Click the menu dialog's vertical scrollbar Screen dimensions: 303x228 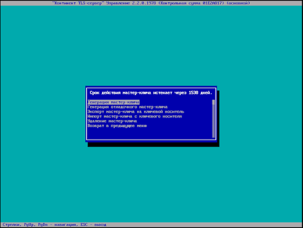(213, 119)
